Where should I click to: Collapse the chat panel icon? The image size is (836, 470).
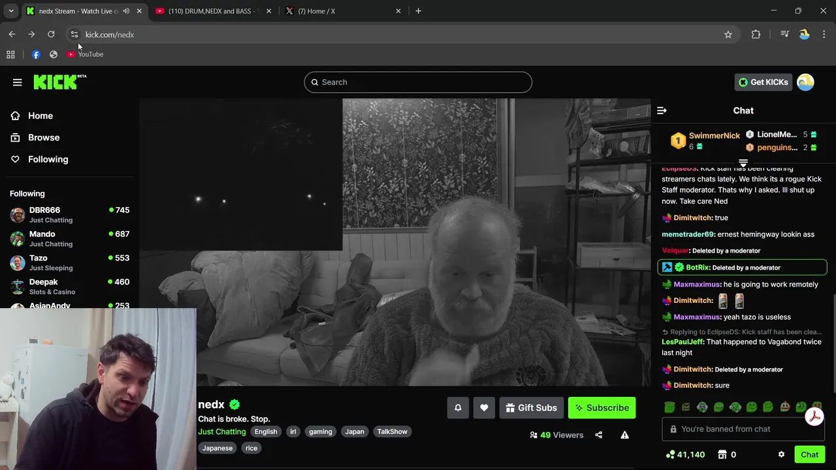(x=662, y=110)
